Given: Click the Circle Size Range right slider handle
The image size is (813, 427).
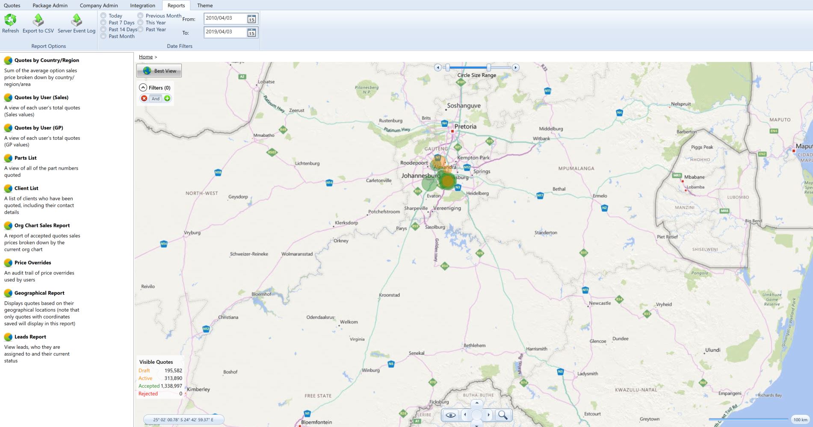Looking at the screenshot, I should pos(488,68).
